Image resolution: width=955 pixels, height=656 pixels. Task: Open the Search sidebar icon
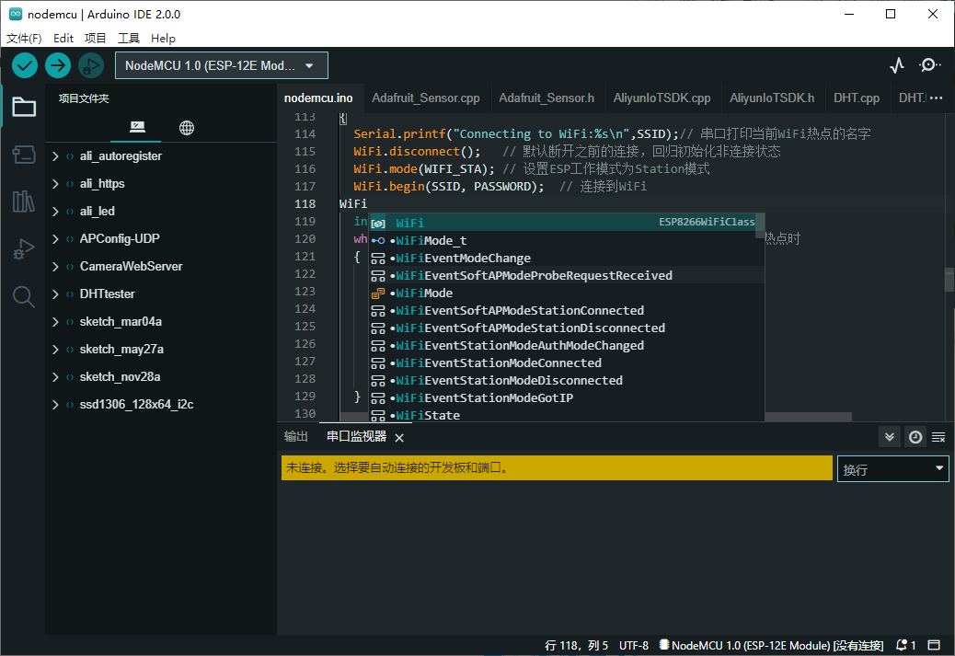point(24,296)
